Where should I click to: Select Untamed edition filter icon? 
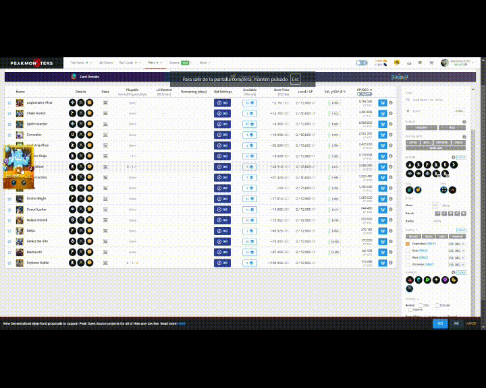pos(445,165)
